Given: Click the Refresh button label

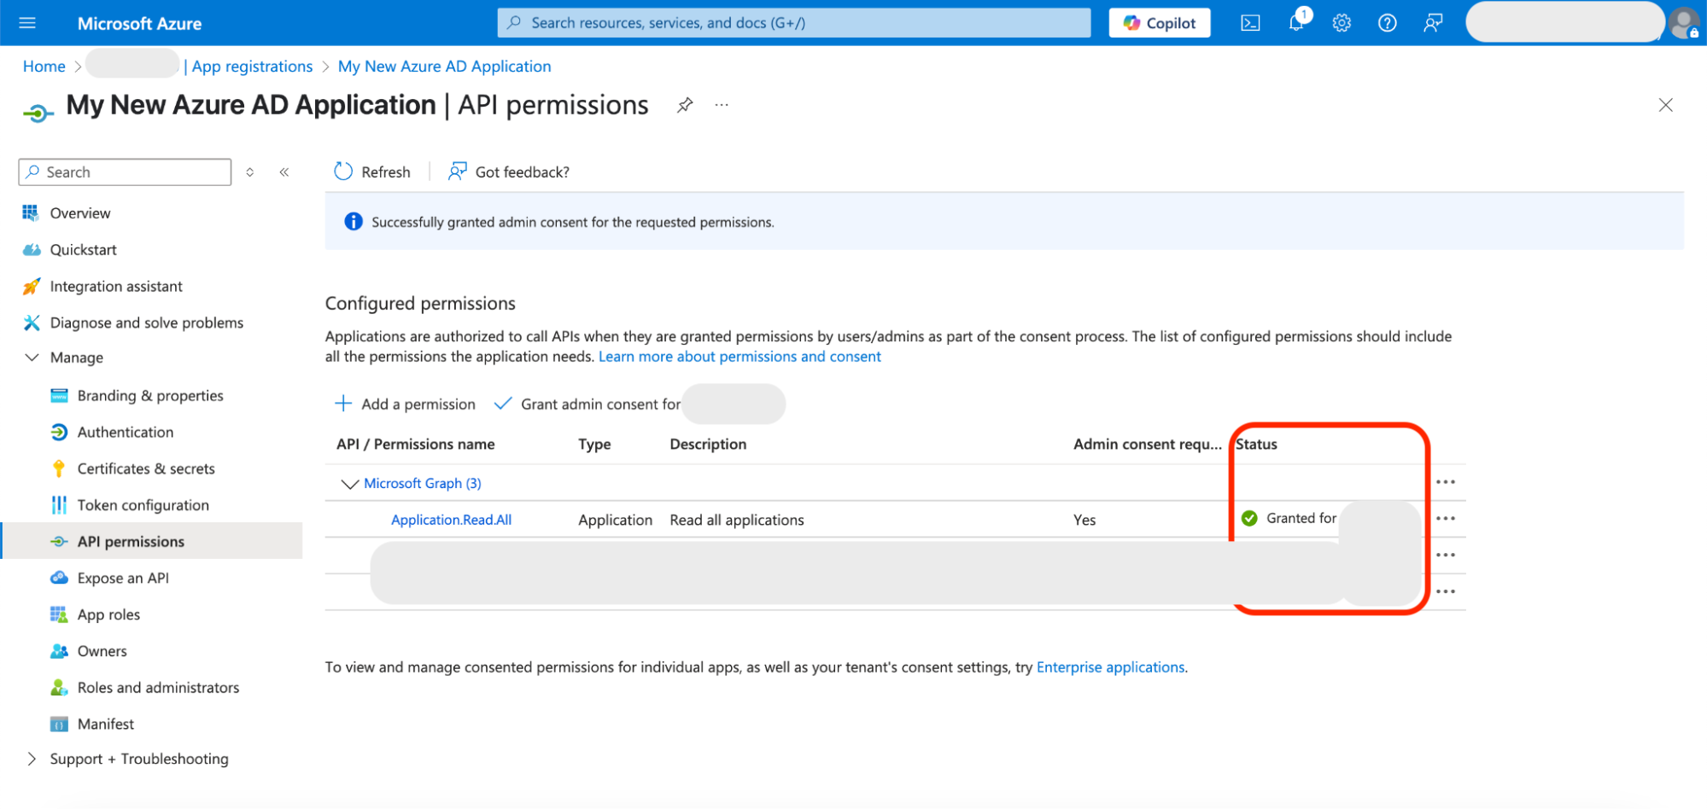Looking at the screenshot, I should pyautogui.click(x=386, y=172).
